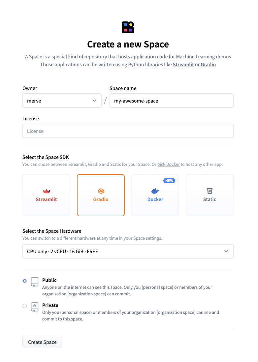Select the Private radio button

[25, 306]
